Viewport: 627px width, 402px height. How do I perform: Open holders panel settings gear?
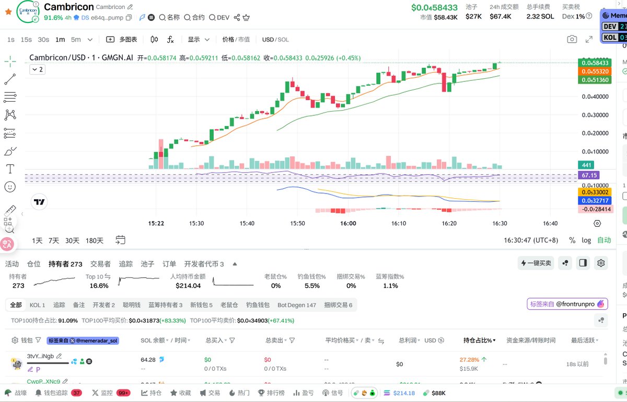[x=601, y=263]
